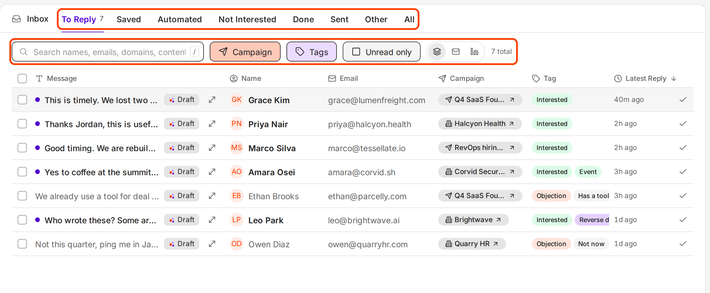
Task: Open expand arrow on Leo Park row
Action: tap(212, 220)
